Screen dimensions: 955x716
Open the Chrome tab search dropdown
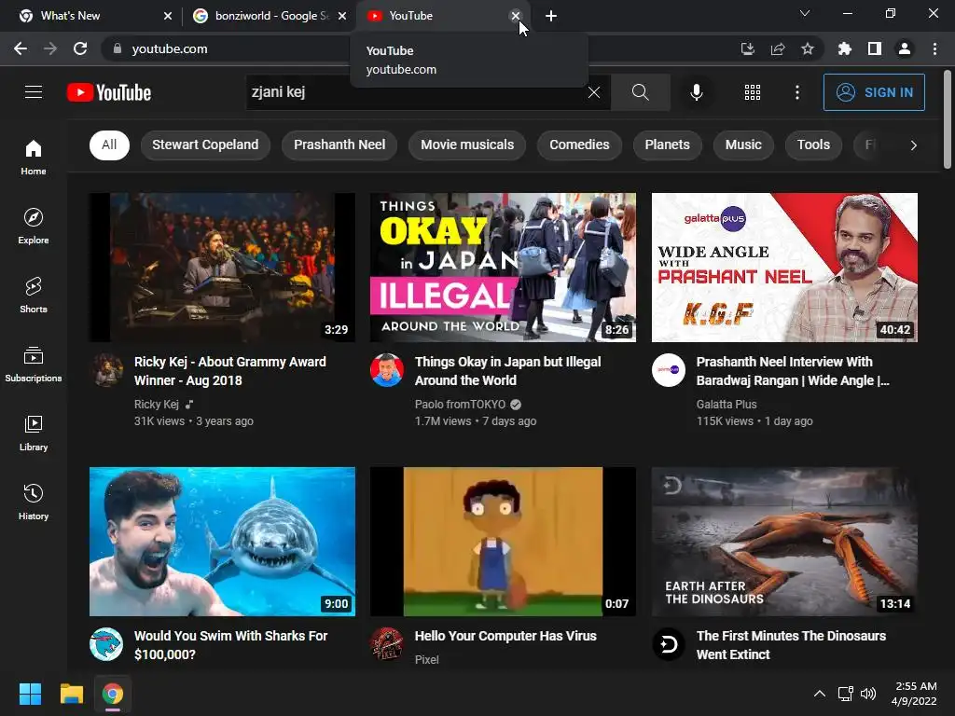point(805,13)
